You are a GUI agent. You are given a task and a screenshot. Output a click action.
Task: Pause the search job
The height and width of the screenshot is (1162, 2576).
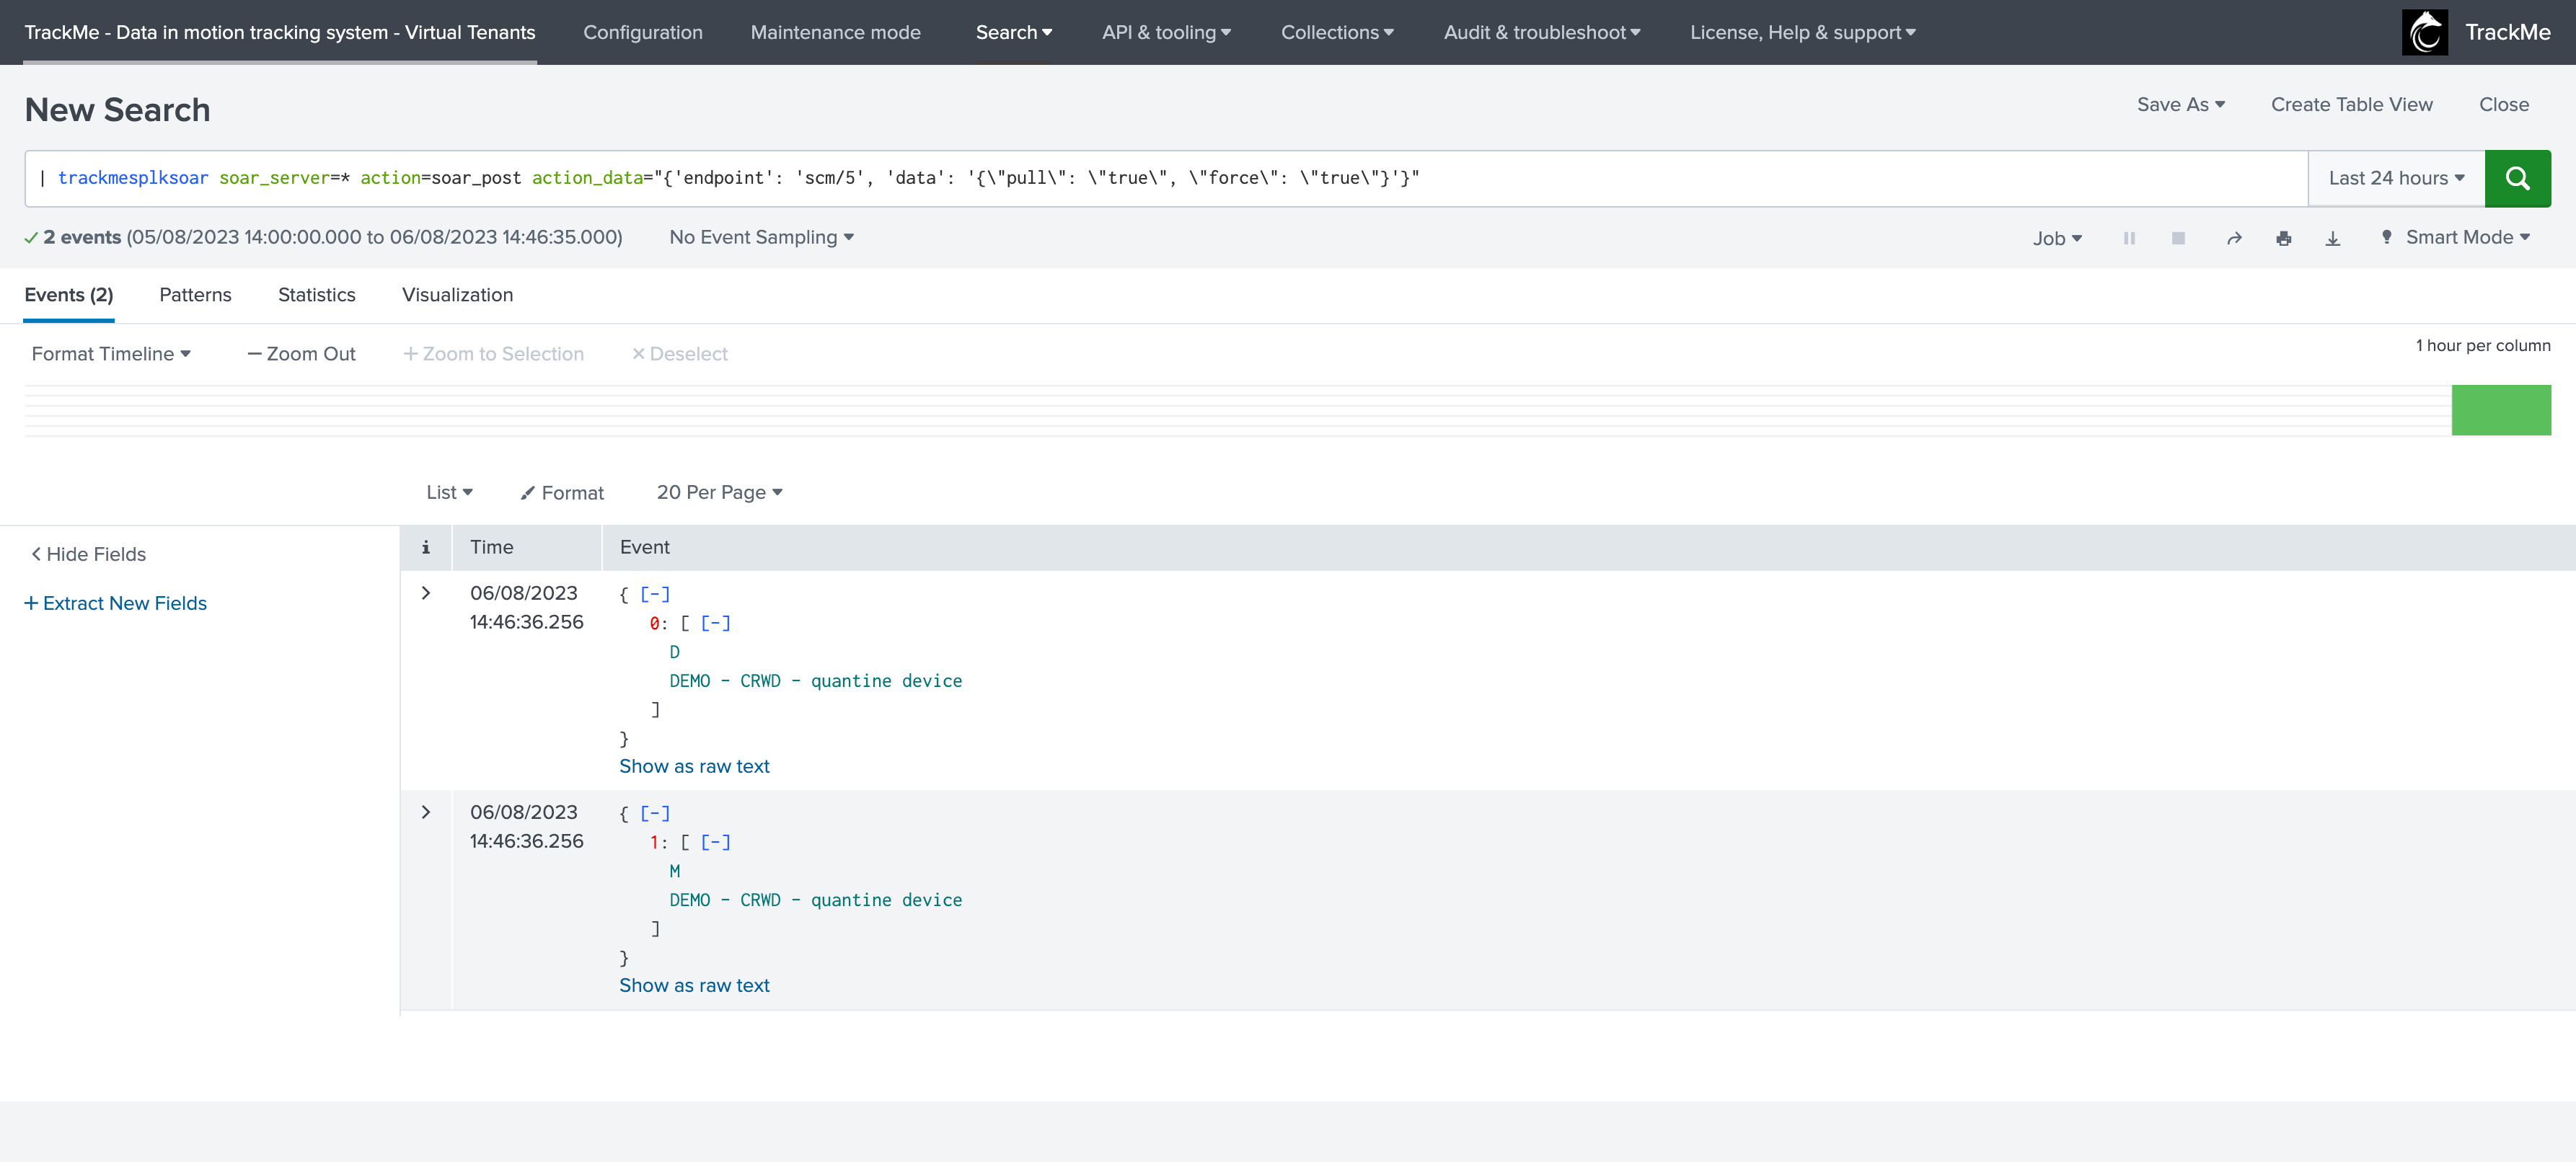pos(2129,238)
